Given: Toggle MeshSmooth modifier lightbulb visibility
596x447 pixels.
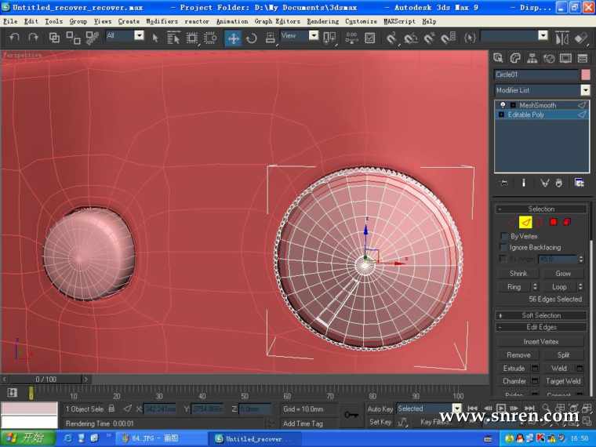Looking at the screenshot, I should point(503,105).
